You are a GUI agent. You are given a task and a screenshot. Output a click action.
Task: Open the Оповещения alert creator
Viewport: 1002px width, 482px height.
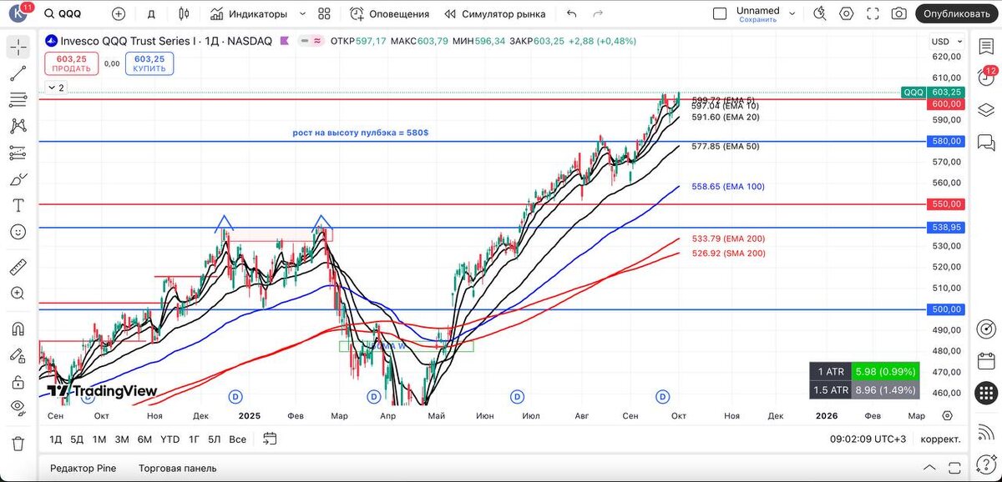[x=389, y=14]
